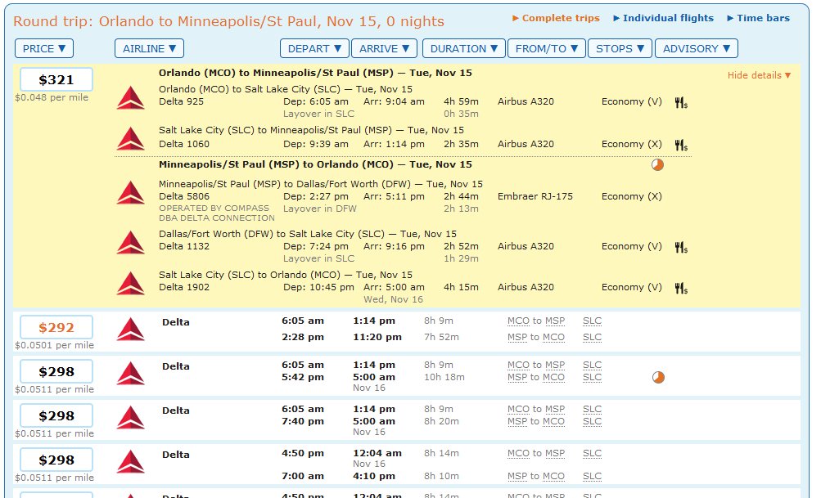Open the PRICE sort dropdown
The width and height of the screenshot is (821, 498).
(x=44, y=48)
